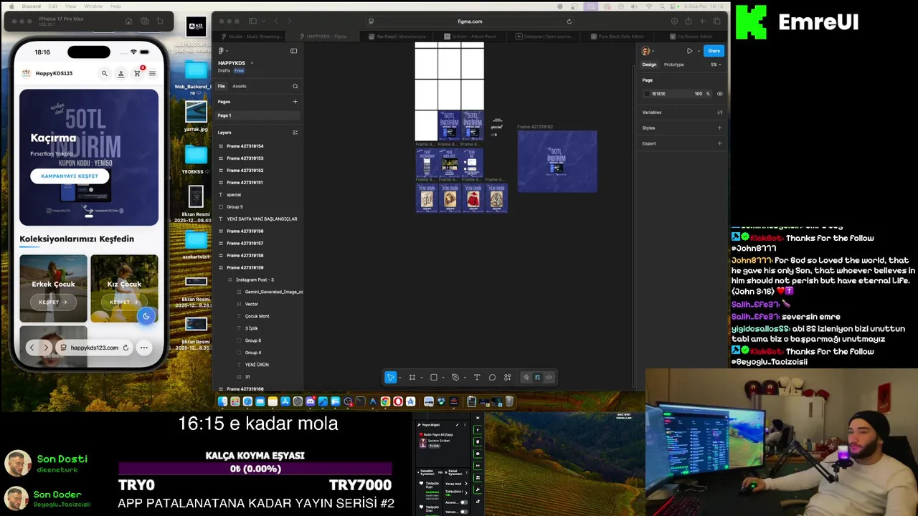Switch to Design mode in Figma toolbar
The image size is (918, 516).
click(x=537, y=377)
